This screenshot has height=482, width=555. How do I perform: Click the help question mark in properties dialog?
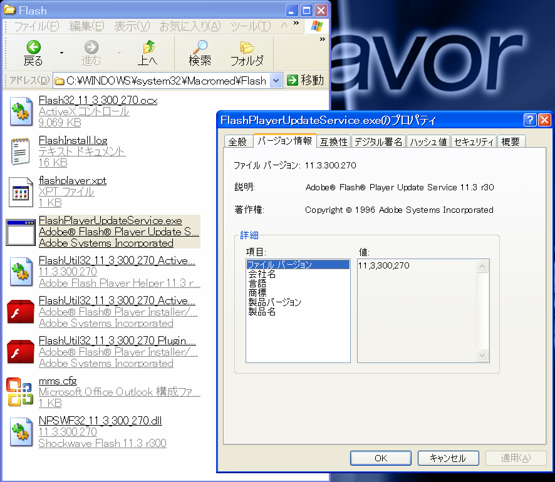[x=529, y=120]
